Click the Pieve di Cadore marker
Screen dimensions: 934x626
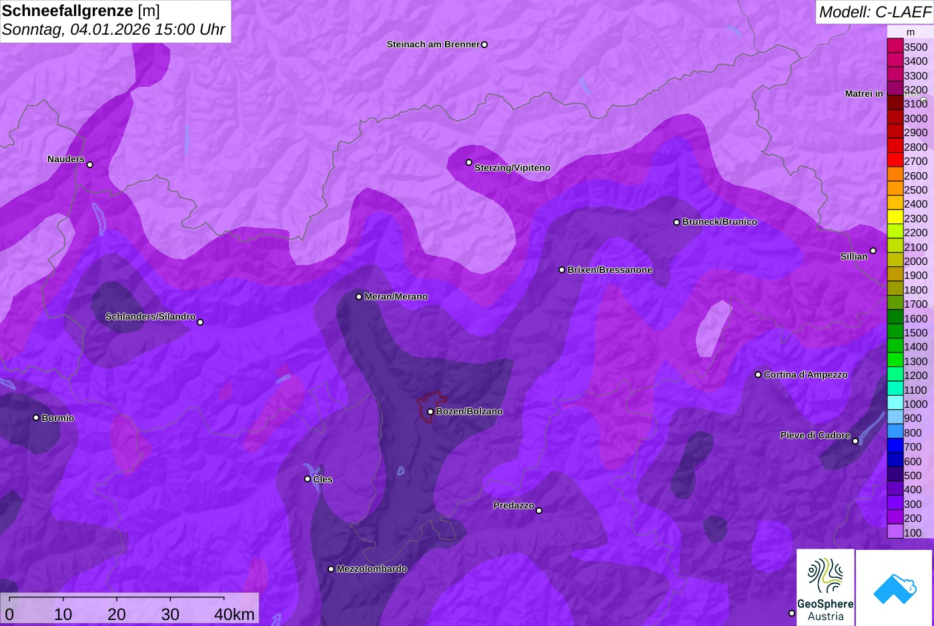[855, 441]
